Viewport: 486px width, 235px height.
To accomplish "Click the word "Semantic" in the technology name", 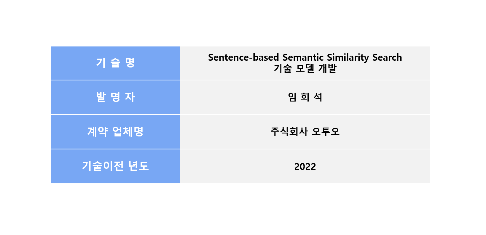I will [303, 57].
